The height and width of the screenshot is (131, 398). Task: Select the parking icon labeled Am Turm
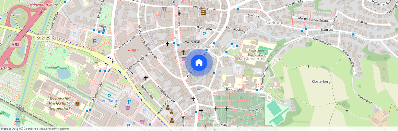point(109,96)
